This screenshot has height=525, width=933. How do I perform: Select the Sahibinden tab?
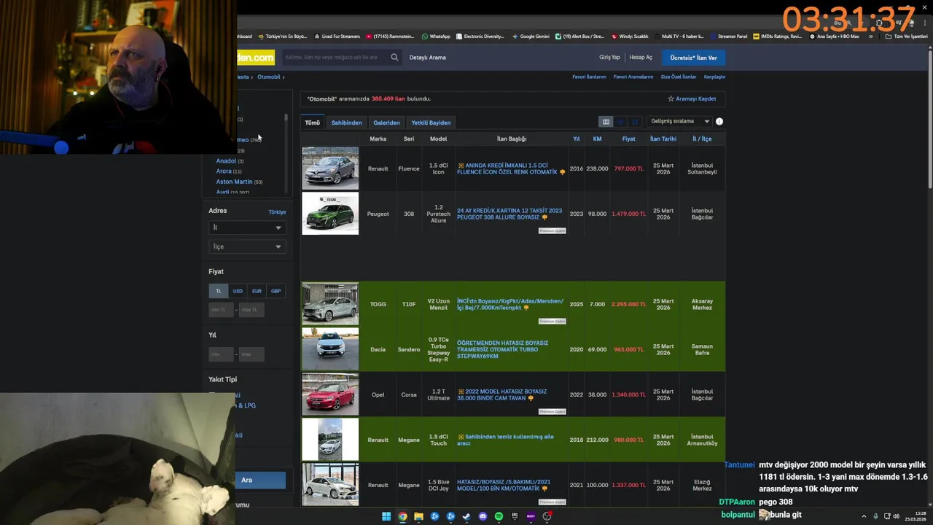point(346,122)
